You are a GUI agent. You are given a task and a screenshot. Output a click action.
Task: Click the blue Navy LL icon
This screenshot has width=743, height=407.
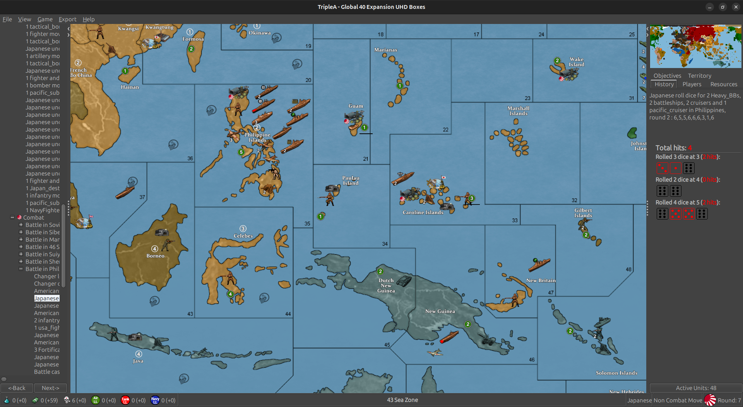tap(155, 400)
